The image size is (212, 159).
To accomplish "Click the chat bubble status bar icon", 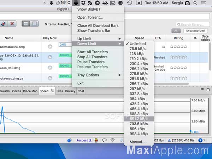I will (x=104, y=140).
